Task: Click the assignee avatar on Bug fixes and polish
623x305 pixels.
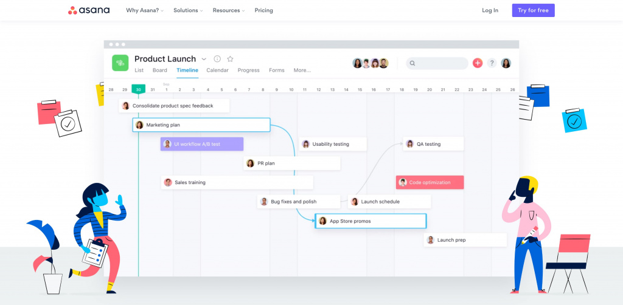Action: (x=264, y=202)
